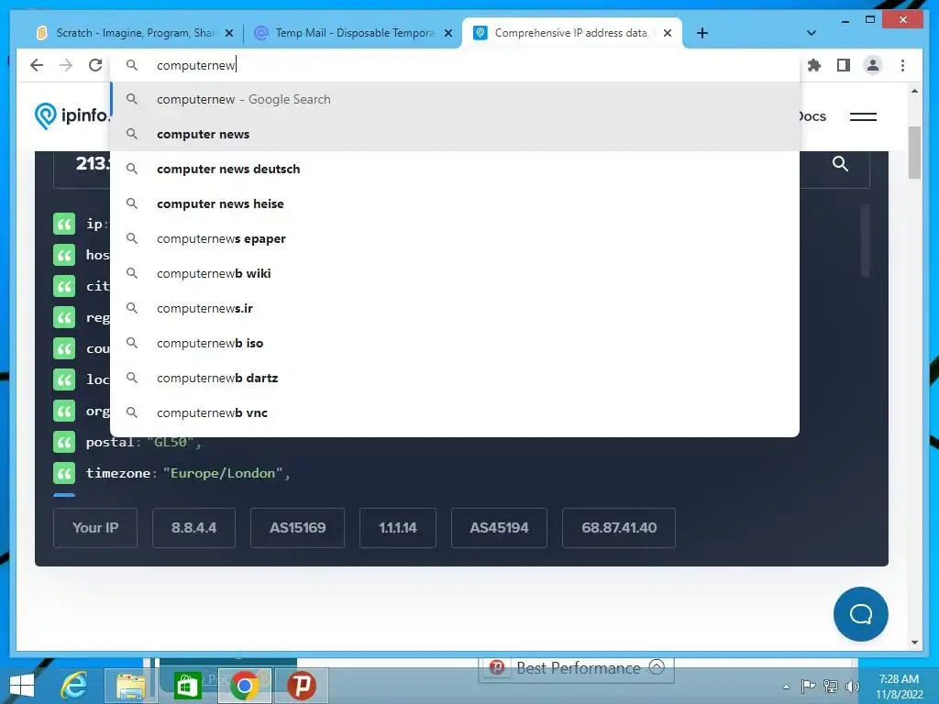This screenshot has height=704, width=939.
Task: Click the 'AS45194' sample button
Action: [x=499, y=527]
